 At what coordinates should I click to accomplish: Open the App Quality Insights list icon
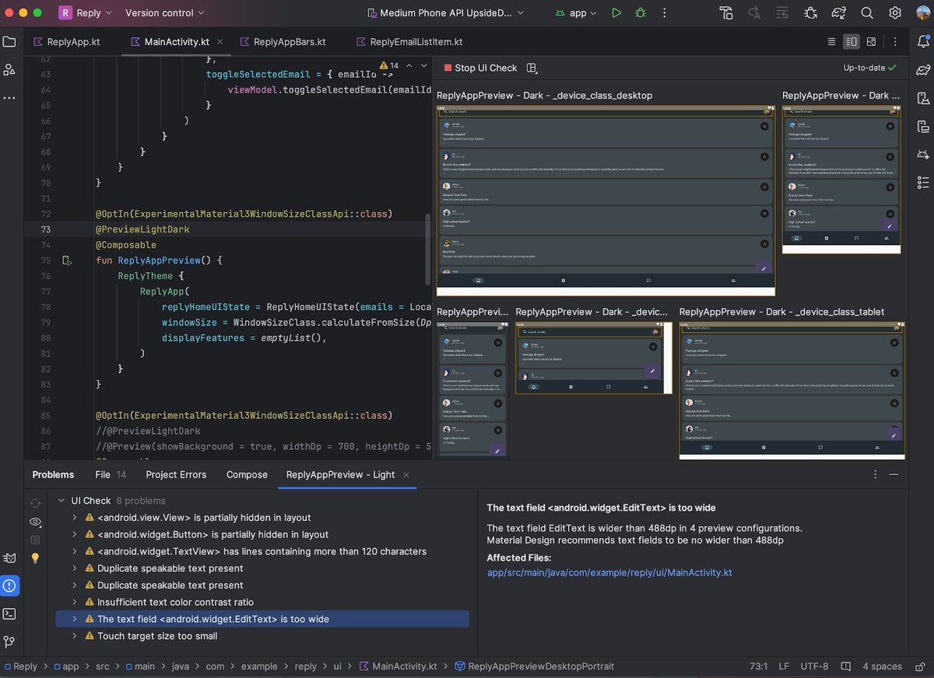point(923,182)
